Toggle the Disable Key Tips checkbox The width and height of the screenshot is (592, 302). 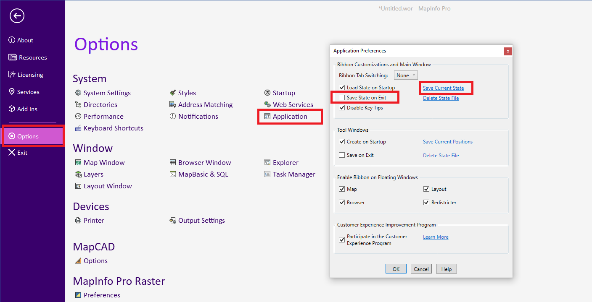[x=342, y=108]
